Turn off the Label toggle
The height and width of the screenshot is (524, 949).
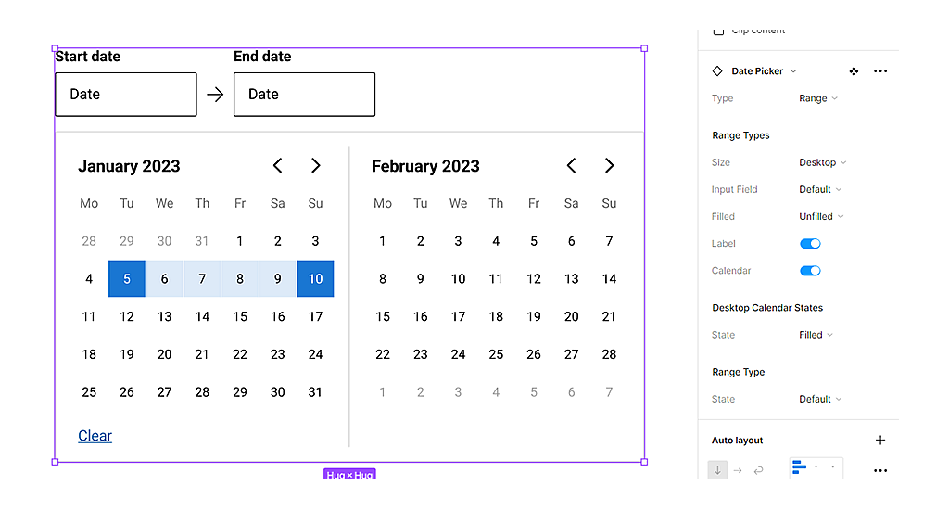click(810, 244)
